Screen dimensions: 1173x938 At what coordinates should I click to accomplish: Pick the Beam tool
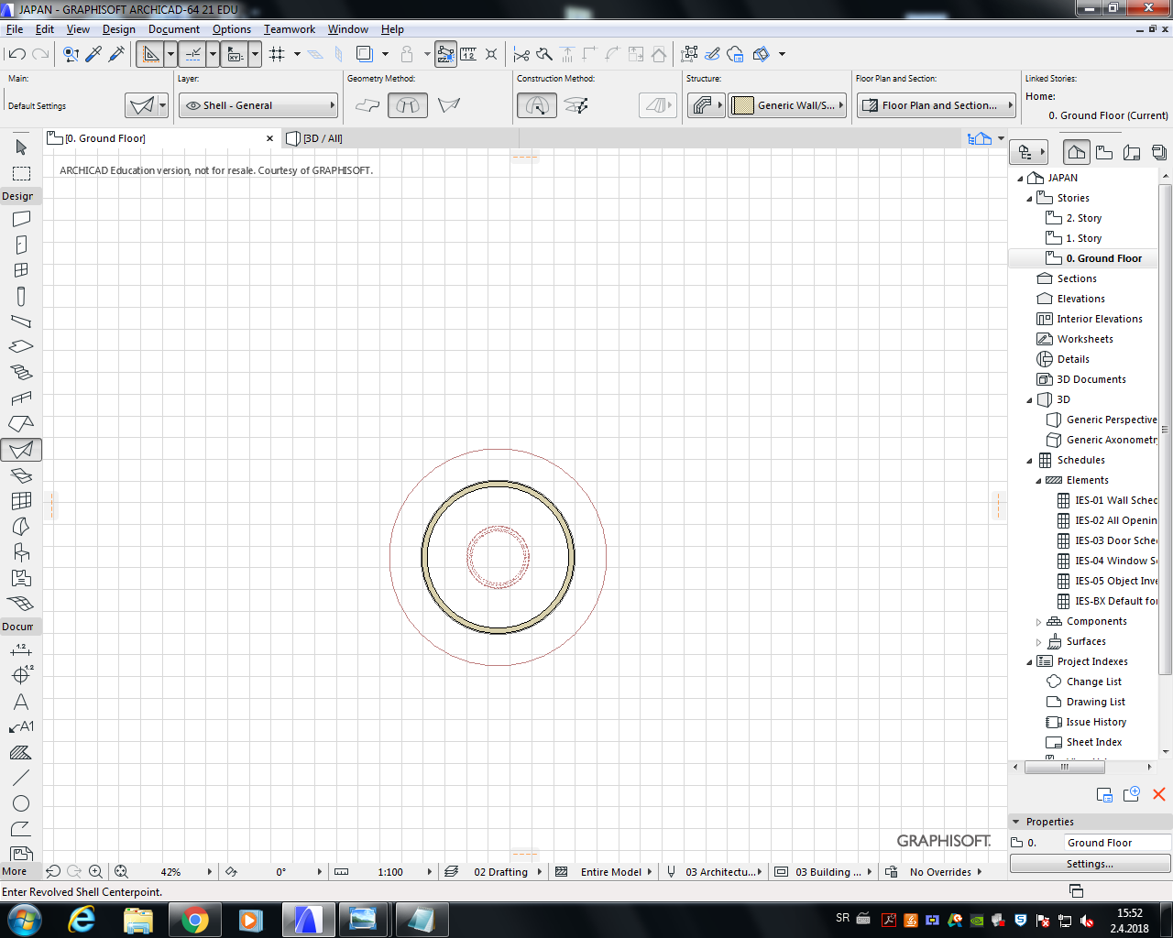(x=21, y=322)
